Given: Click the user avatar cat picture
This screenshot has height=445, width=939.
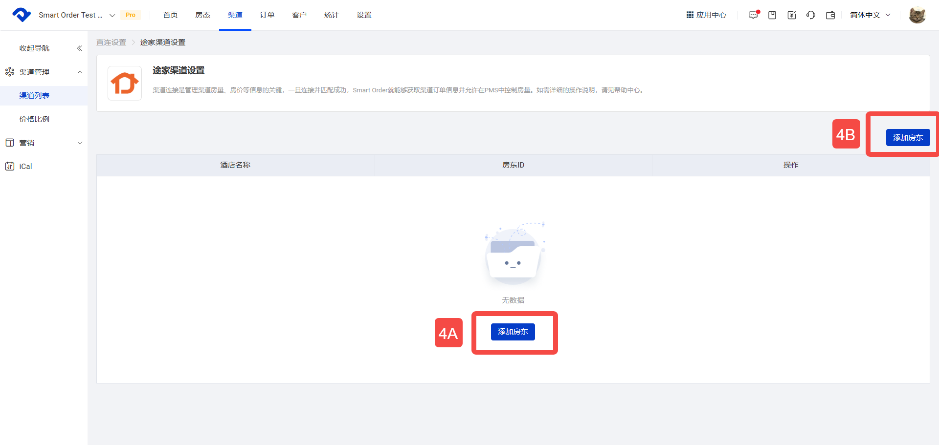Looking at the screenshot, I should [917, 15].
